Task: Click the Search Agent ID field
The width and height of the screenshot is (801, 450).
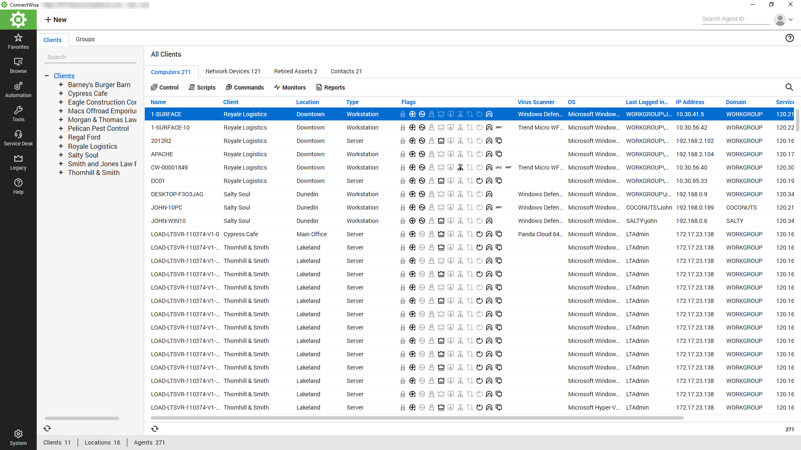Action: click(735, 19)
